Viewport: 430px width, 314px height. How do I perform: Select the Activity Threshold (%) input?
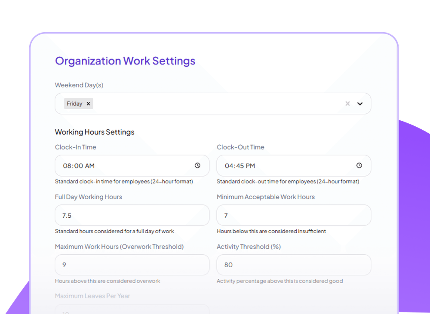pyautogui.click(x=294, y=265)
